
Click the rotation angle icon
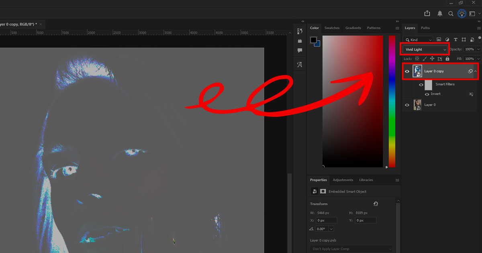coord(312,229)
